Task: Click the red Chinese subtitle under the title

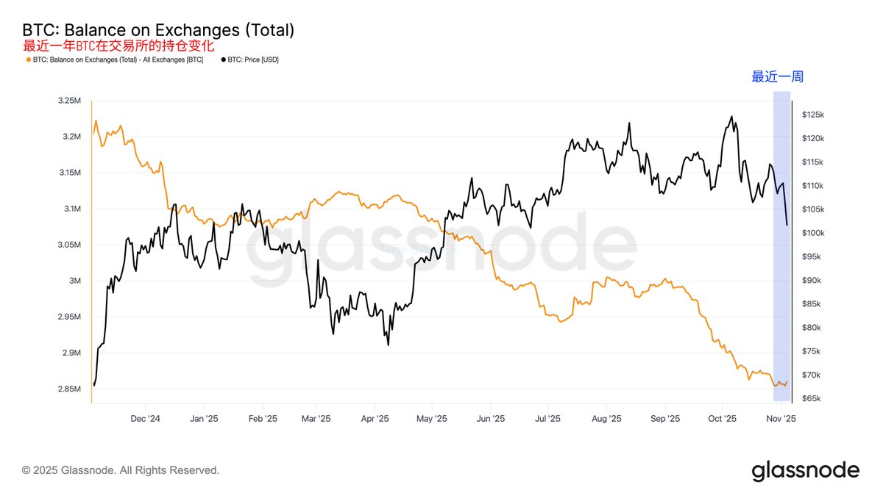Action: pos(118,46)
